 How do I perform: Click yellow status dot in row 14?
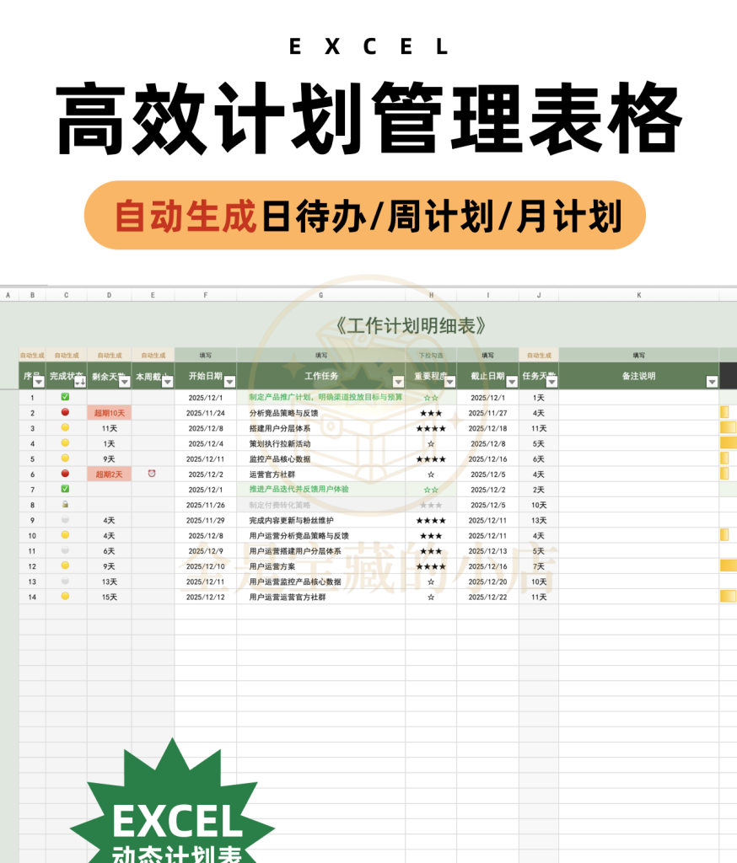click(x=65, y=596)
